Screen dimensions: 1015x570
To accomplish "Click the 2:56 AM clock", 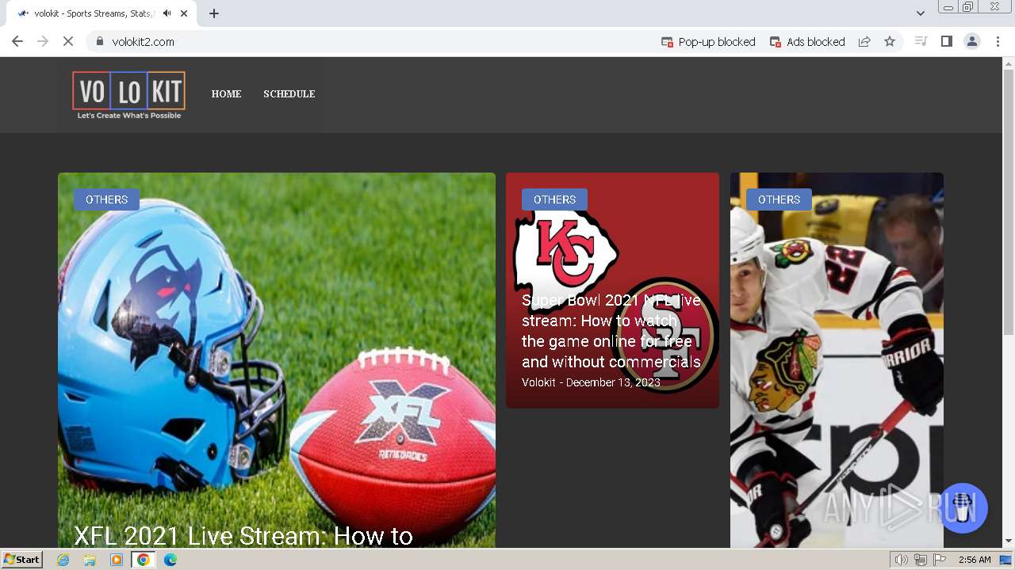I will click(975, 560).
